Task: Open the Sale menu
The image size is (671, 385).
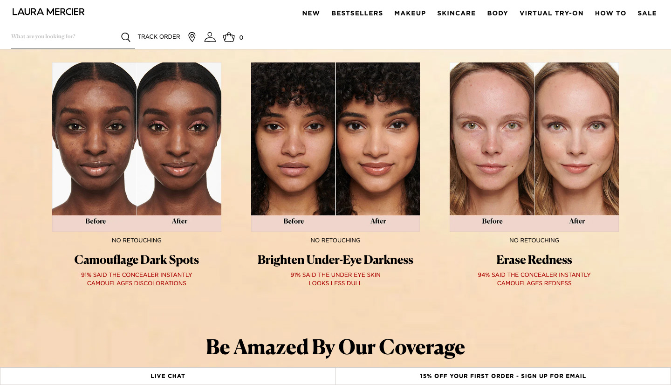Action: (647, 13)
